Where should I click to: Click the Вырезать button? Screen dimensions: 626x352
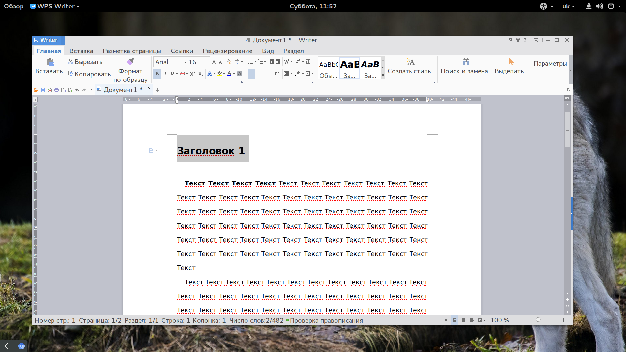85,62
